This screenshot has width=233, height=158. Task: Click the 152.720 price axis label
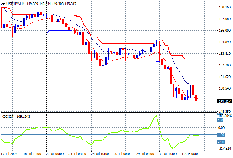coord(225,65)
